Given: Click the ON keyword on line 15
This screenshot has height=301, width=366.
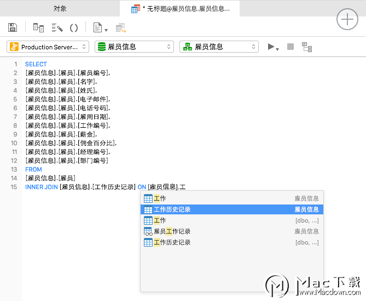Looking at the screenshot, I should click(x=142, y=187).
